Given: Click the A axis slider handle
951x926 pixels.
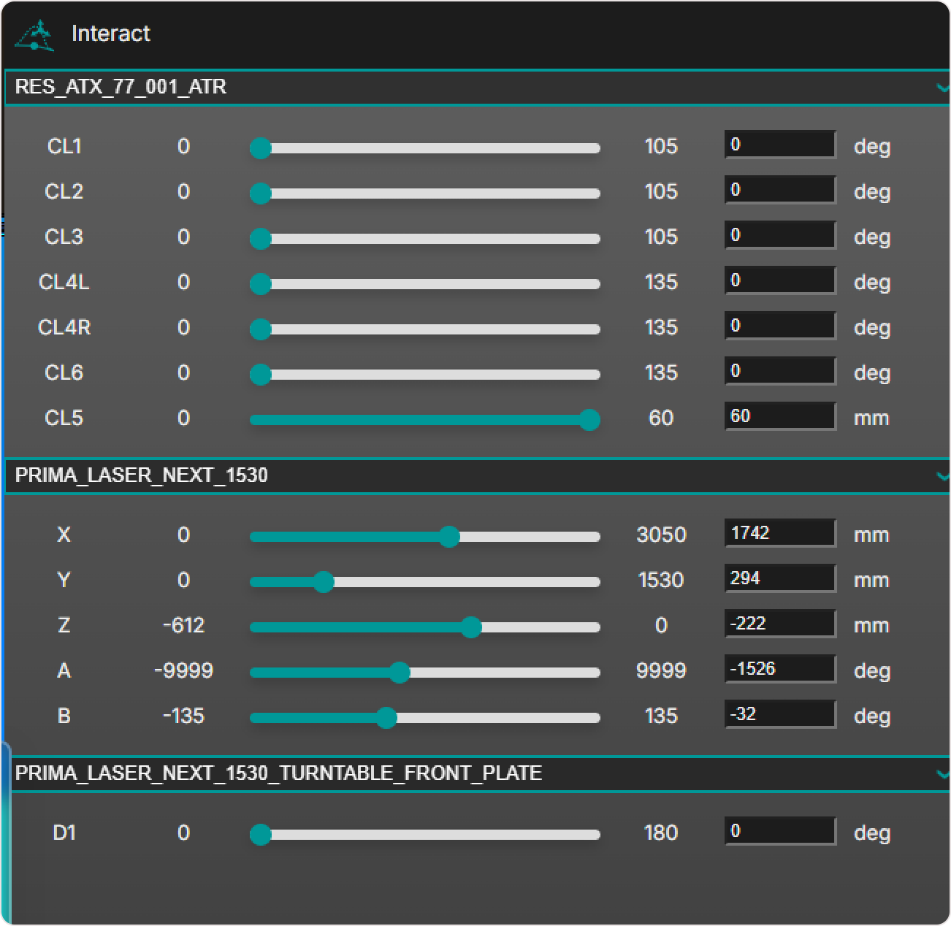Looking at the screenshot, I should [399, 673].
